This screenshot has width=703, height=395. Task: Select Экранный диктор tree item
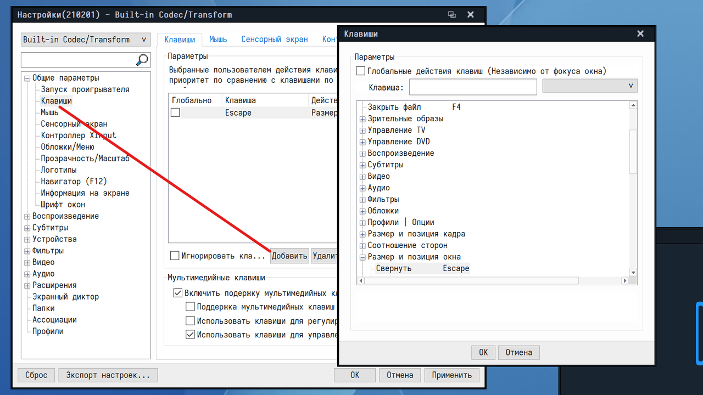[x=65, y=297]
